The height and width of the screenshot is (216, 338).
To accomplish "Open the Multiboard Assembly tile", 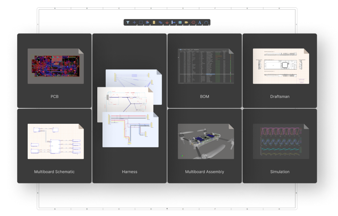I will (205, 146).
